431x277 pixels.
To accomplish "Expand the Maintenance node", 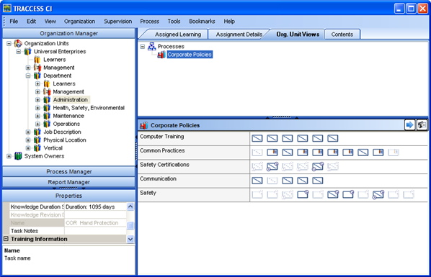I will click(37, 116).
